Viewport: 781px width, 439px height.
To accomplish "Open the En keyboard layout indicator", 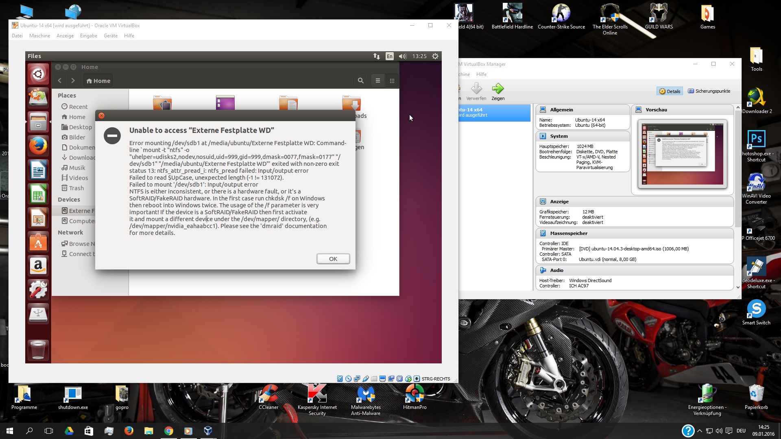I will [389, 56].
